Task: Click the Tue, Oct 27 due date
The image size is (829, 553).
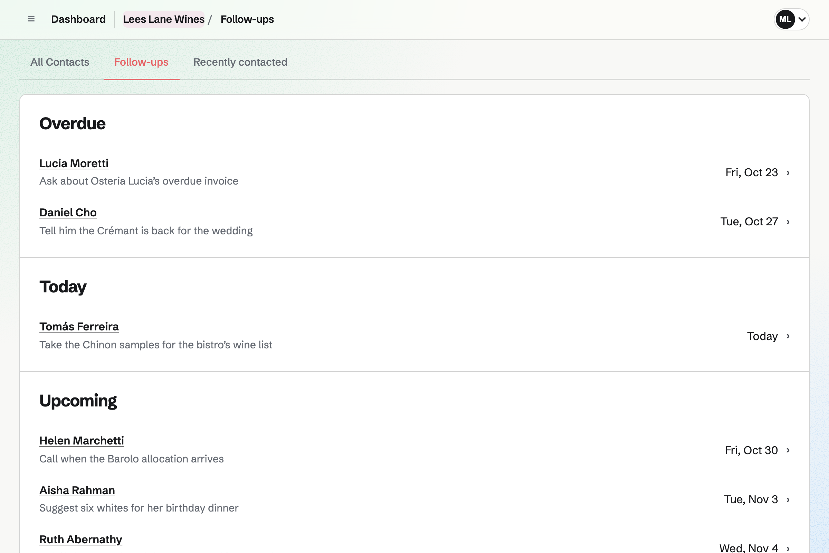Action: [749, 222]
